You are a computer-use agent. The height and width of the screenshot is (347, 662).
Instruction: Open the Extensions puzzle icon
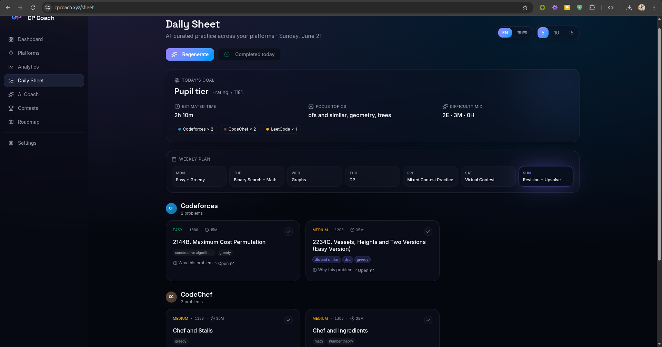(592, 8)
